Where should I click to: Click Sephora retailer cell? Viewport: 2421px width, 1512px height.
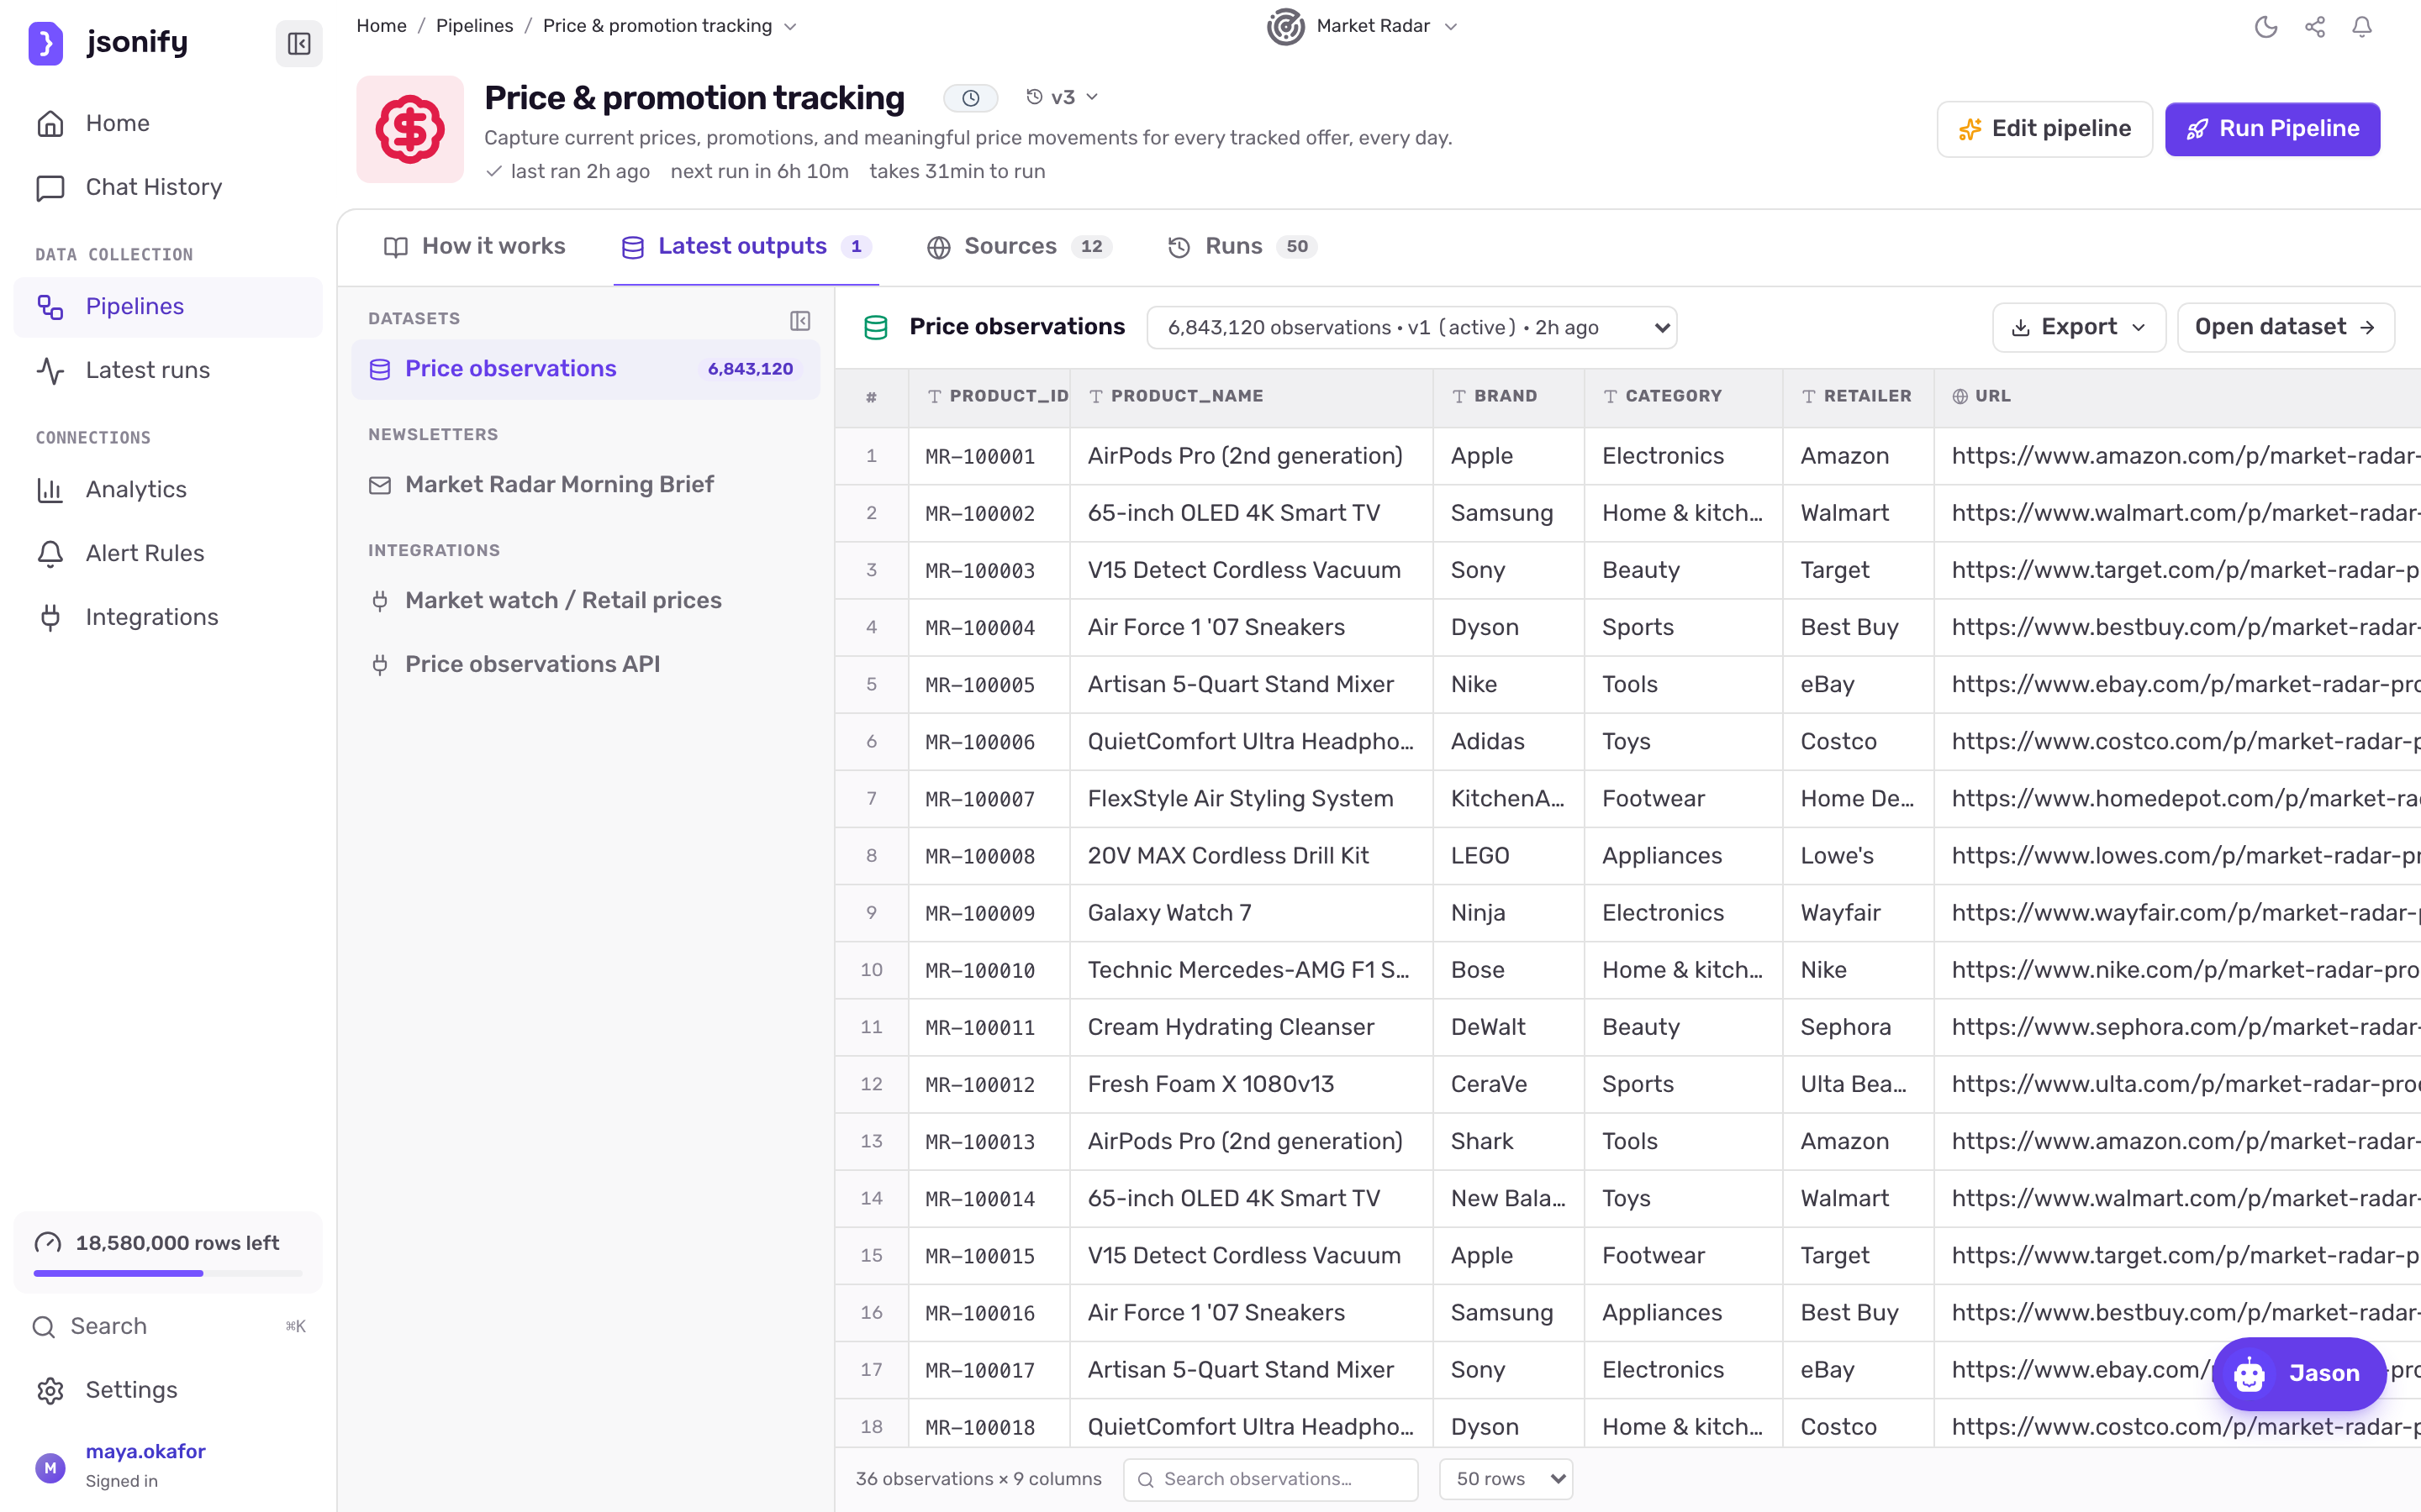[1858, 1027]
